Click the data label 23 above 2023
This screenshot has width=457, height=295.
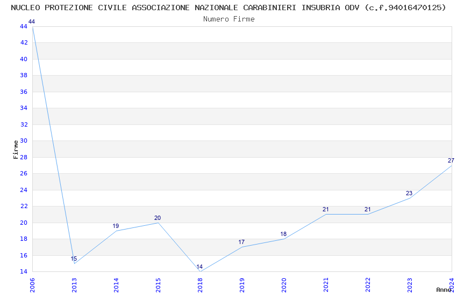click(x=409, y=193)
